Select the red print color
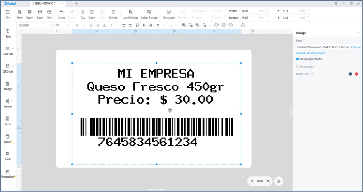 [356, 74]
